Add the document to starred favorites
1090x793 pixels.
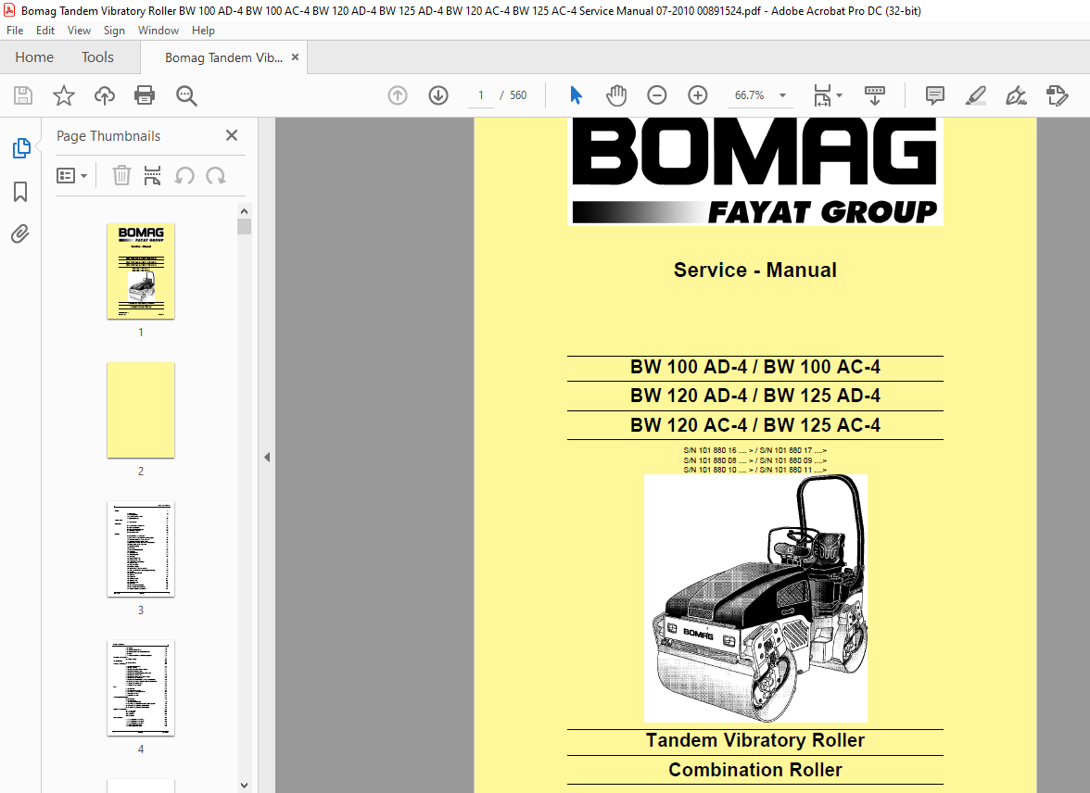[x=64, y=95]
